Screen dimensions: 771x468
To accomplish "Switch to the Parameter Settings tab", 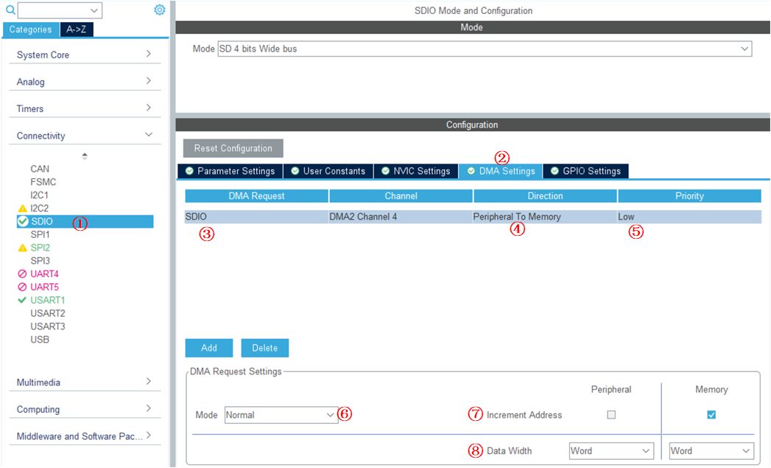I will (230, 171).
